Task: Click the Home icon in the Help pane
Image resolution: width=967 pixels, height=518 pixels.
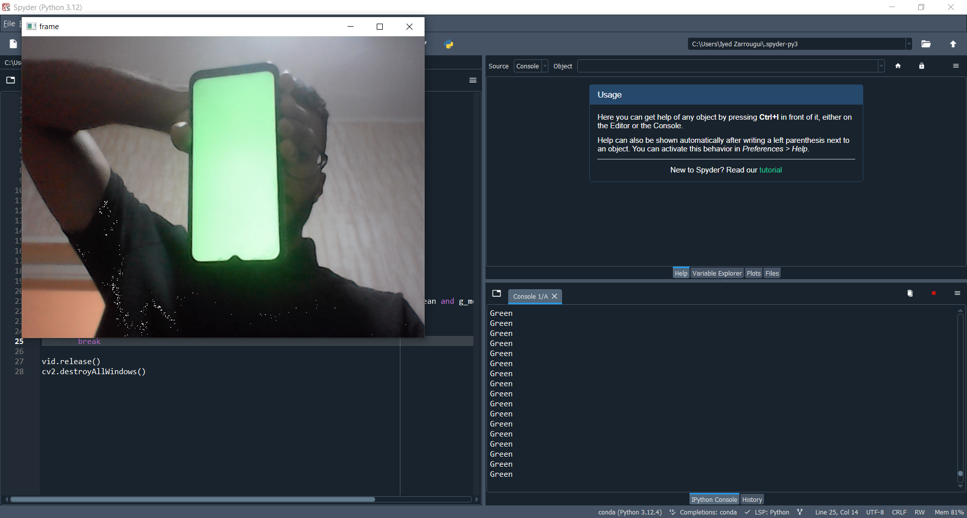Action: coord(899,66)
